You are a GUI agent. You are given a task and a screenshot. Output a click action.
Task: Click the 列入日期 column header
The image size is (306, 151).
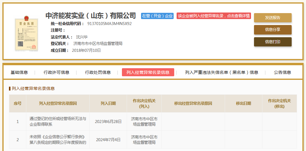tap(108, 103)
